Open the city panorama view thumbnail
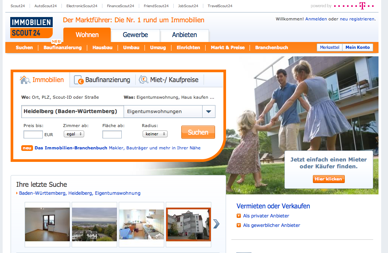 pos(94,224)
